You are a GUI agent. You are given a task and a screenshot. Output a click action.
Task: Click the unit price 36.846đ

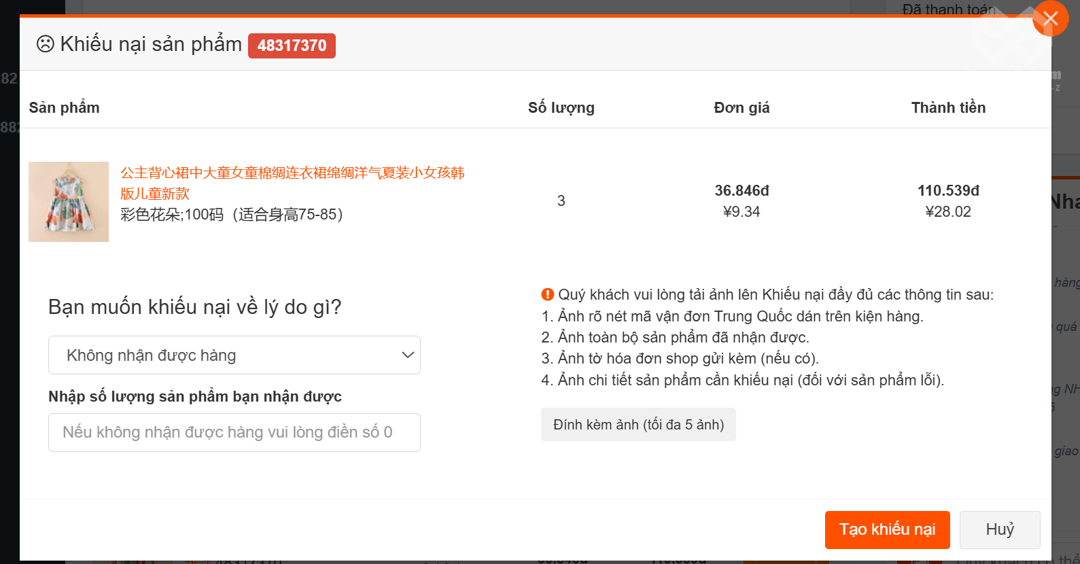pyautogui.click(x=742, y=191)
